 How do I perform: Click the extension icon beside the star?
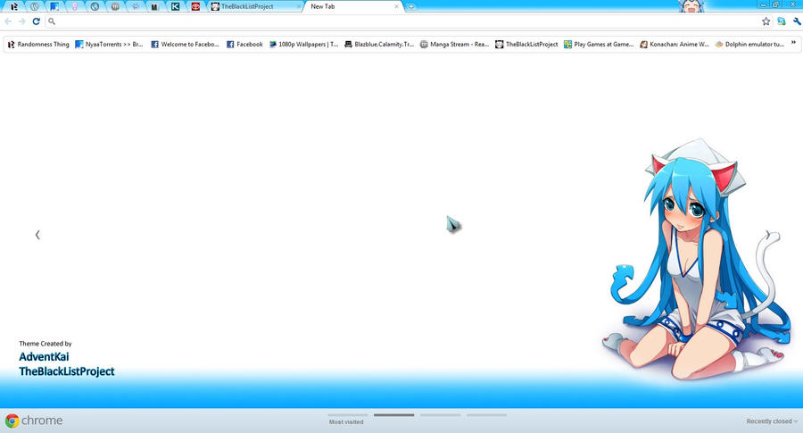(x=782, y=21)
